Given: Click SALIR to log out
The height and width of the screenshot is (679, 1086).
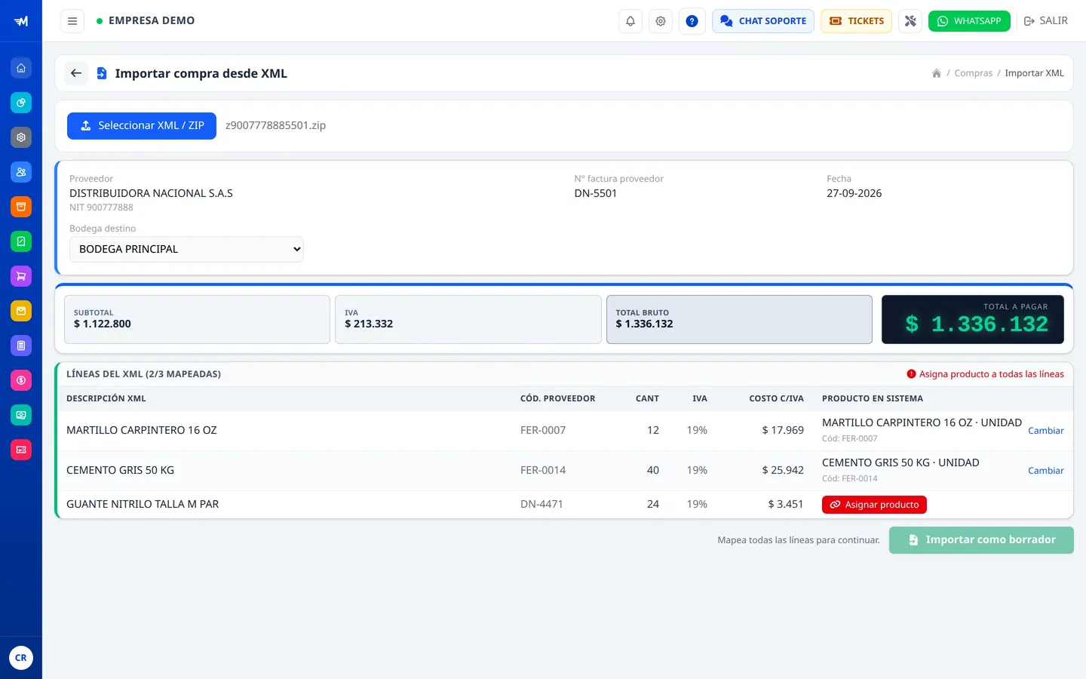Looking at the screenshot, I should point(1045,21).
